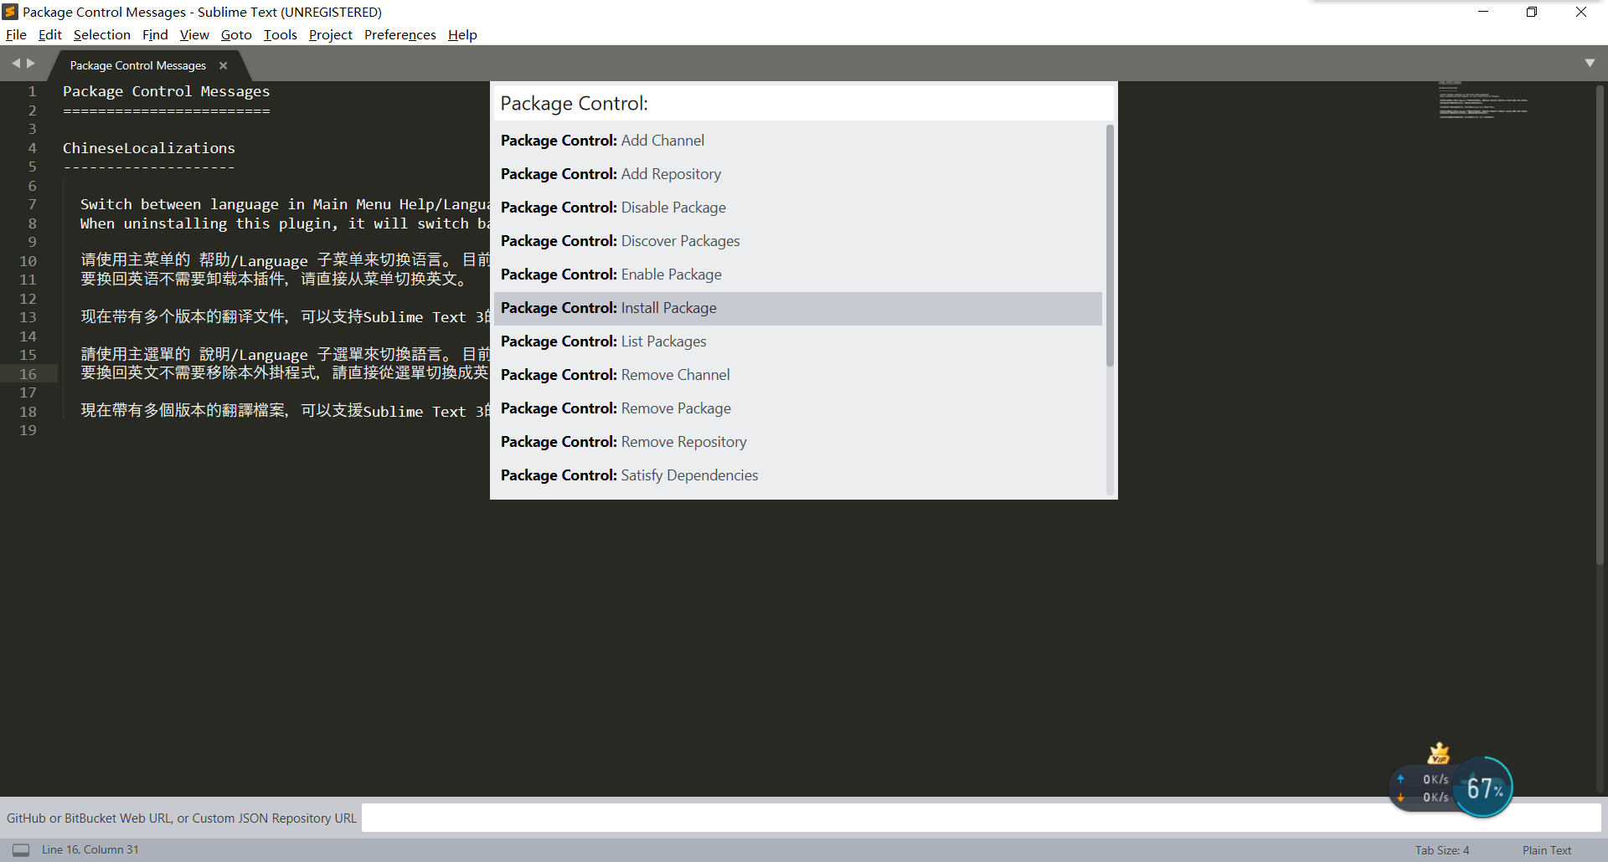This screenshot has width=1608, height=862.
Task: Choose Package Control: Discover Packages
Action: click(798, 241)
